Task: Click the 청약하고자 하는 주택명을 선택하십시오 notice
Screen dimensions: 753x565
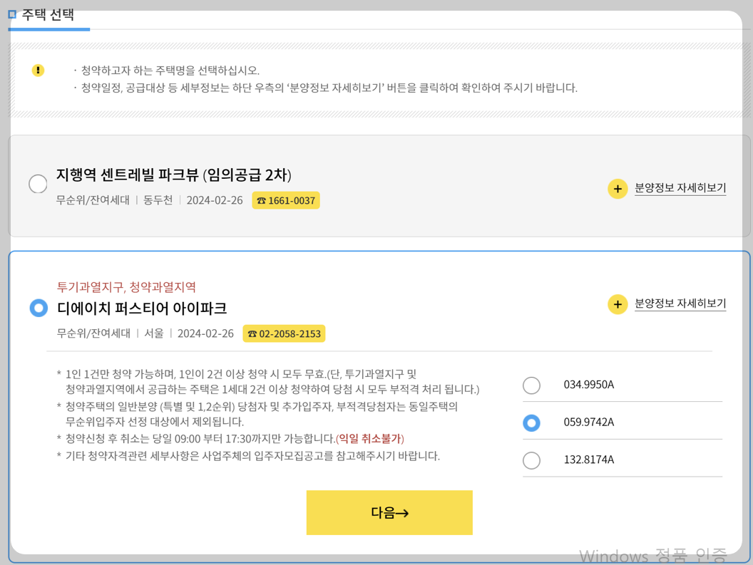Action: click(170, 71)
